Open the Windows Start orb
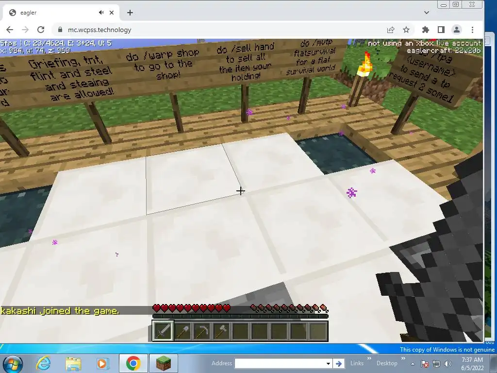The image size is (497, 373). [x=13, y=364]
